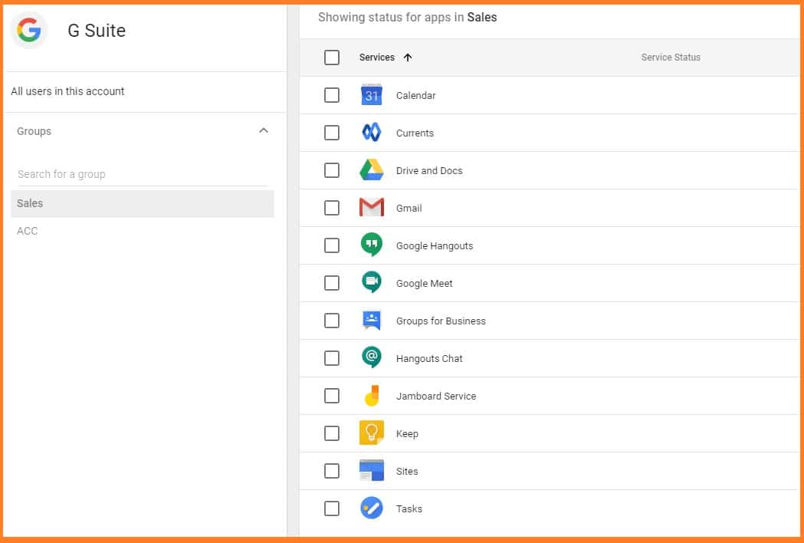Select the Sites row checkbox

coord(332,471)
